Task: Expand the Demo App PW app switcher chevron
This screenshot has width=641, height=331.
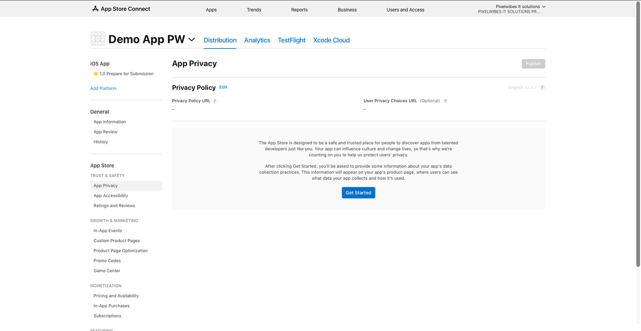Action: point(191,39)
